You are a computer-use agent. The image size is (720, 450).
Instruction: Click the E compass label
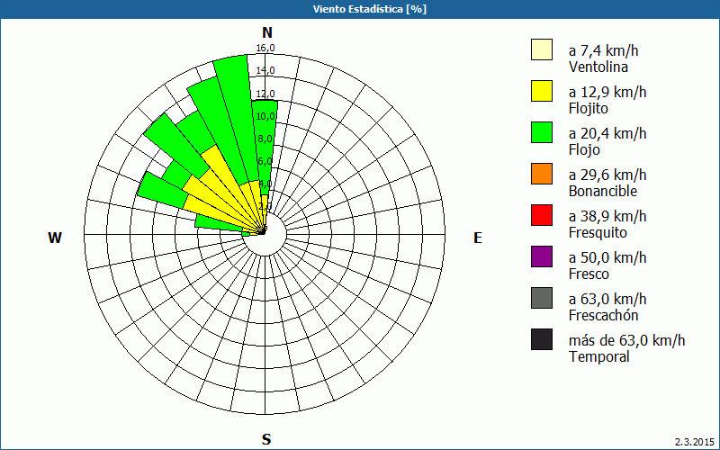pos(478,238)
